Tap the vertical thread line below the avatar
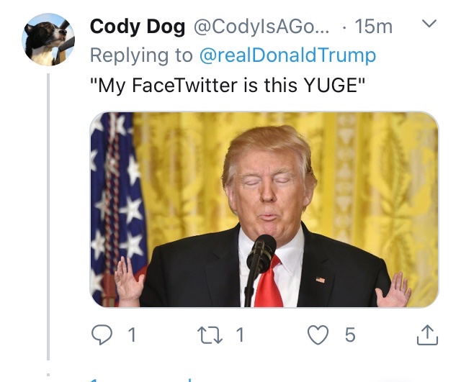The image size is (461, 382). [48, 216]
